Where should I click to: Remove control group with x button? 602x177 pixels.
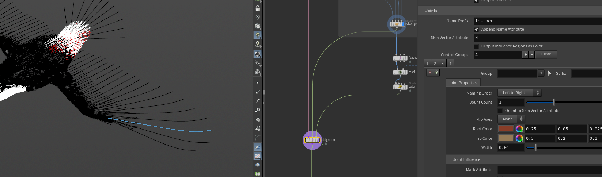click(430, 73)
